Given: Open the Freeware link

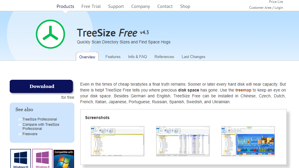Looking at the screenshot, I should [x=30, y=134].
